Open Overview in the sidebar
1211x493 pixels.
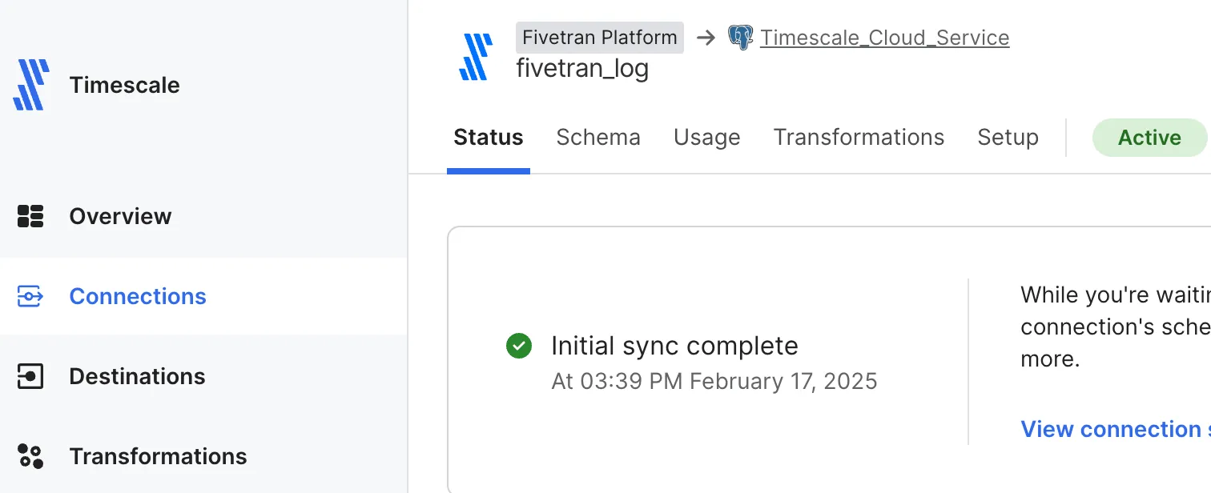[120, 216]
